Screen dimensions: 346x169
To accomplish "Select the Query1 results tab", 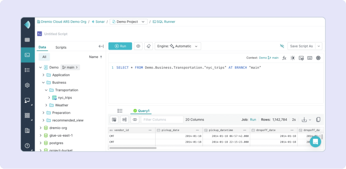I will (x=142, y=111).
